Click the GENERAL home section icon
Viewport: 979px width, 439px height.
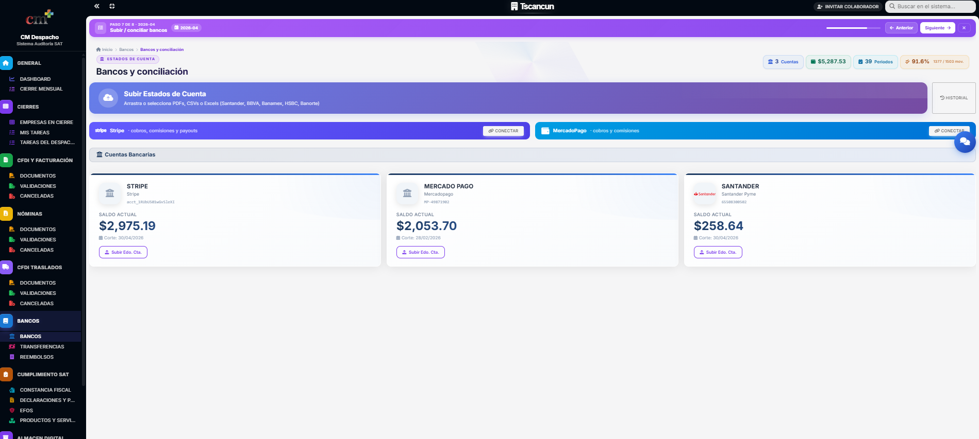tap(6, 63)
